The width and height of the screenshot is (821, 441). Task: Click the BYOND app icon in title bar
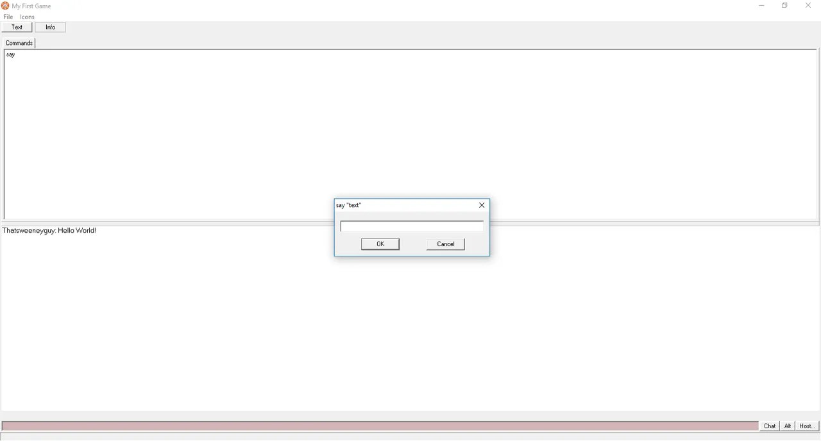point(5,6)
